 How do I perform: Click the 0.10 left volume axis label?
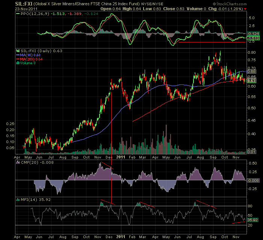click(10, 142)
